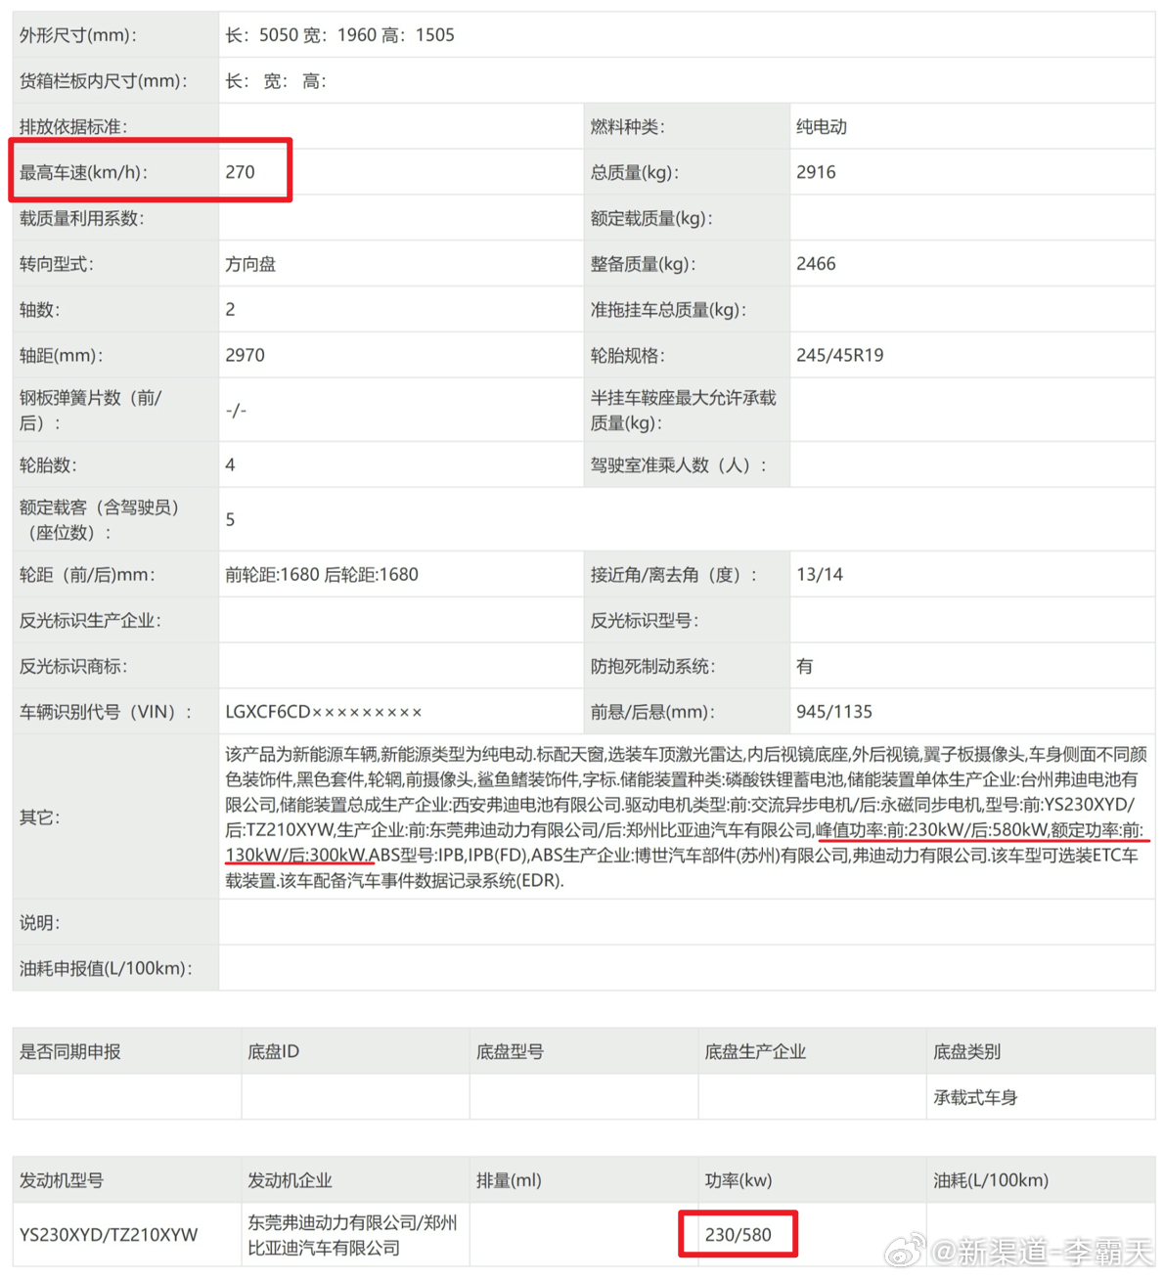1164x1279 pixels.
Task: Click the 底盘ID column header
Action: (x=274, y=1052)
